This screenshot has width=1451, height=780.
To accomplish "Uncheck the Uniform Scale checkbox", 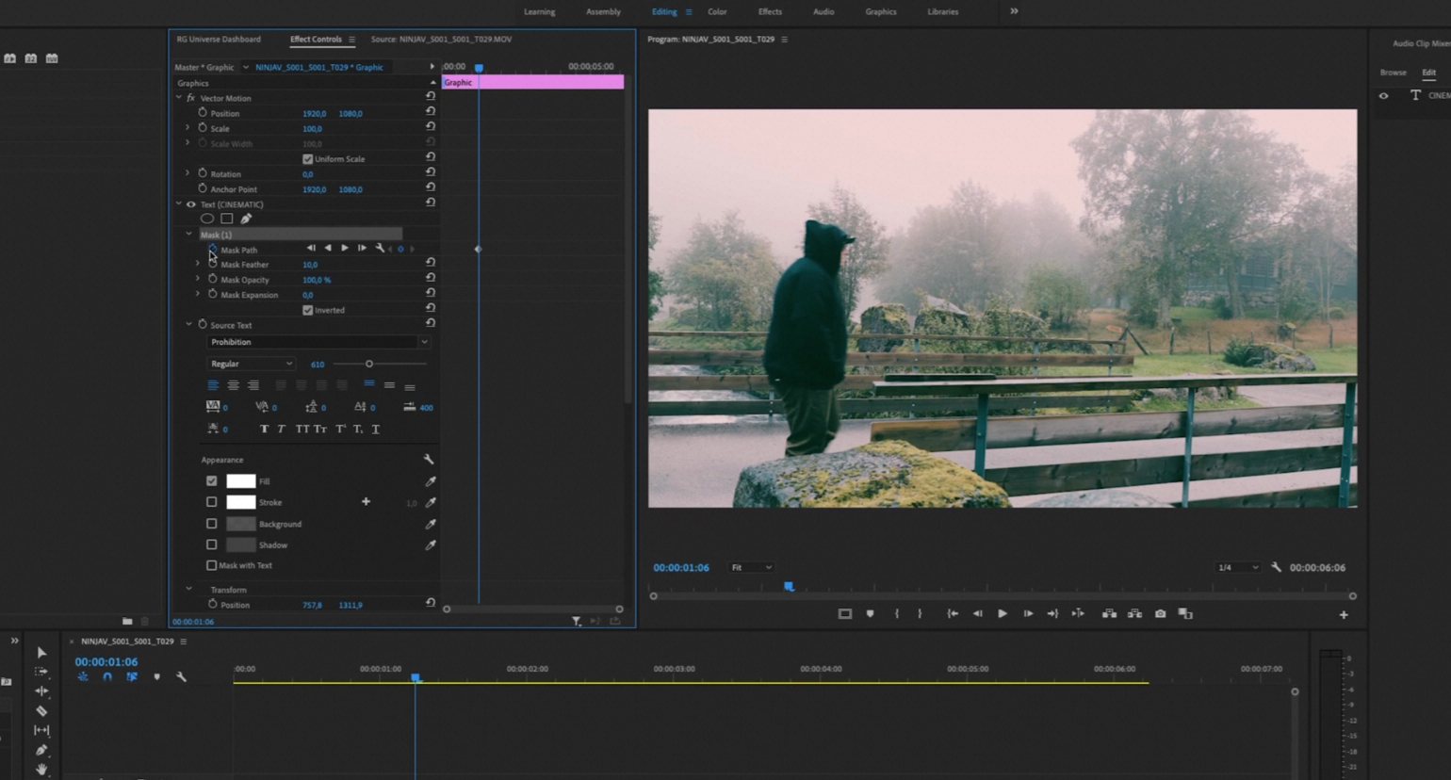I will 307,159.
